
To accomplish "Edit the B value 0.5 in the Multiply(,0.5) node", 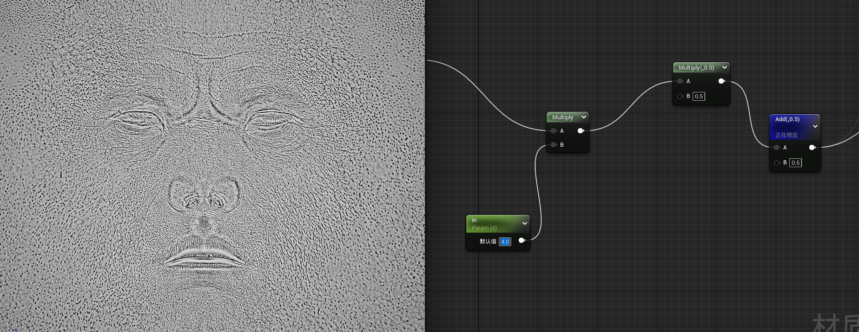I will (x=699, y=97).
